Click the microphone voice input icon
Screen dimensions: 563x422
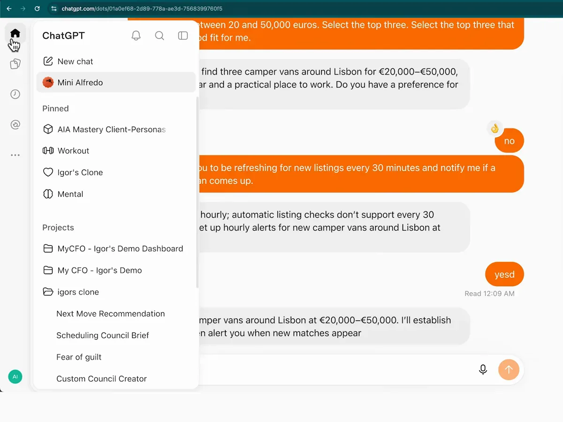[483, 369]
